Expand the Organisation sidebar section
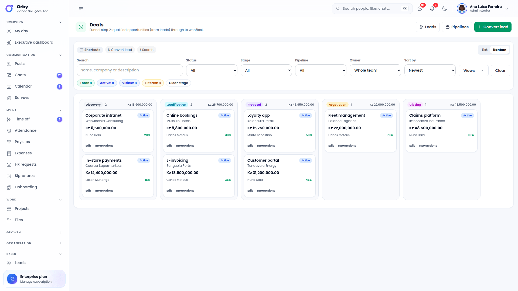Image resolution: width=518 pixels, height=291 pixels. (x=34, y=243)
